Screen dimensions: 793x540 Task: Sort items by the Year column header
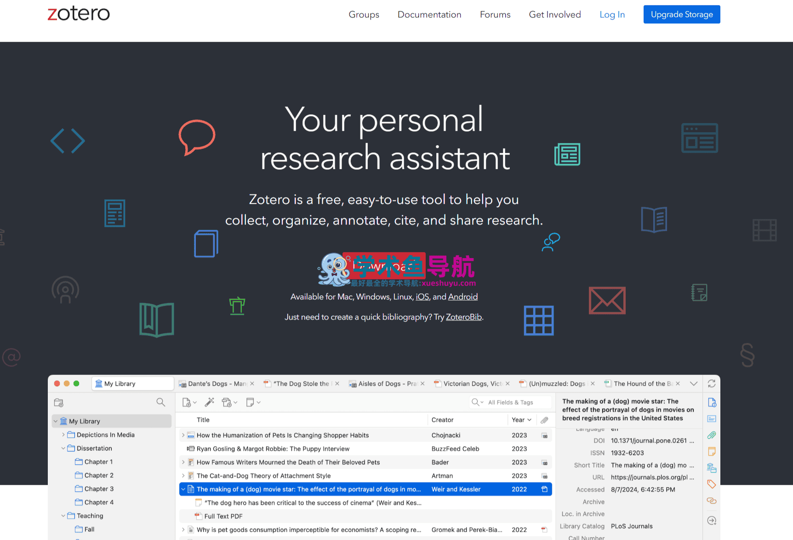click(519, 419)
